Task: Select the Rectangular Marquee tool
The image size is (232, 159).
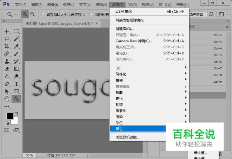Action: 16,31
